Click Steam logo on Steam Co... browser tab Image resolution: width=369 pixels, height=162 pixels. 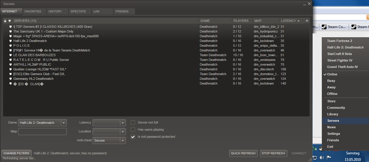pos(324,27)
